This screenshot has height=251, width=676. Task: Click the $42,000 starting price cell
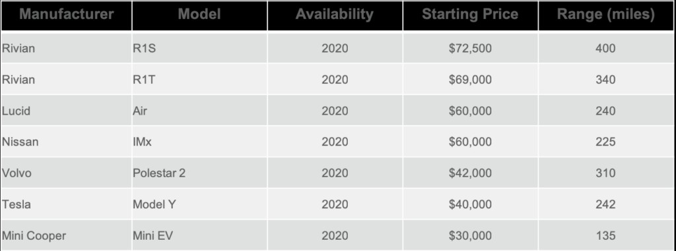point(470,173)
